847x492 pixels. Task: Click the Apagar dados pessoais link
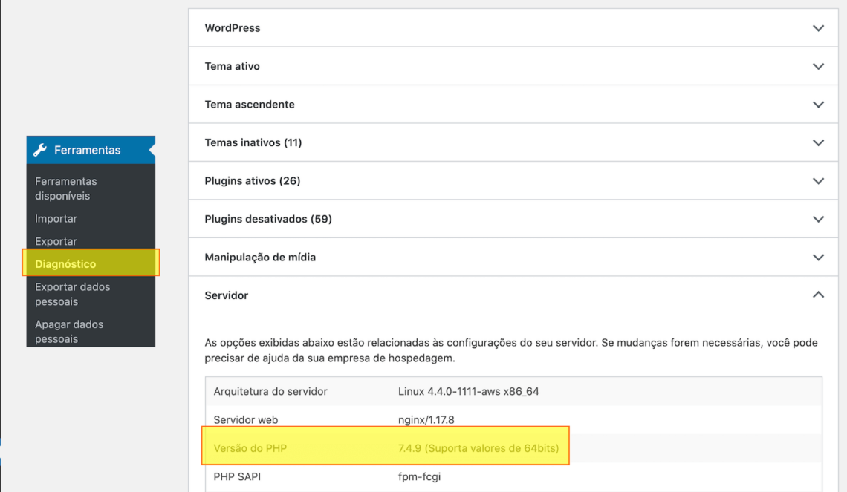point(69,331)
